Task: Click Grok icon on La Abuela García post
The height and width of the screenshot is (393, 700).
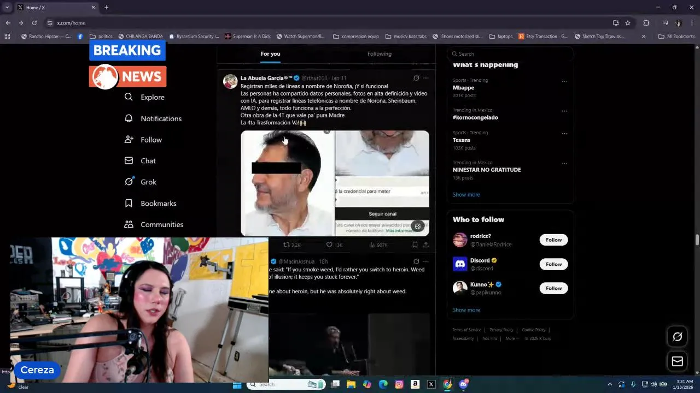Action: [416, 78]
